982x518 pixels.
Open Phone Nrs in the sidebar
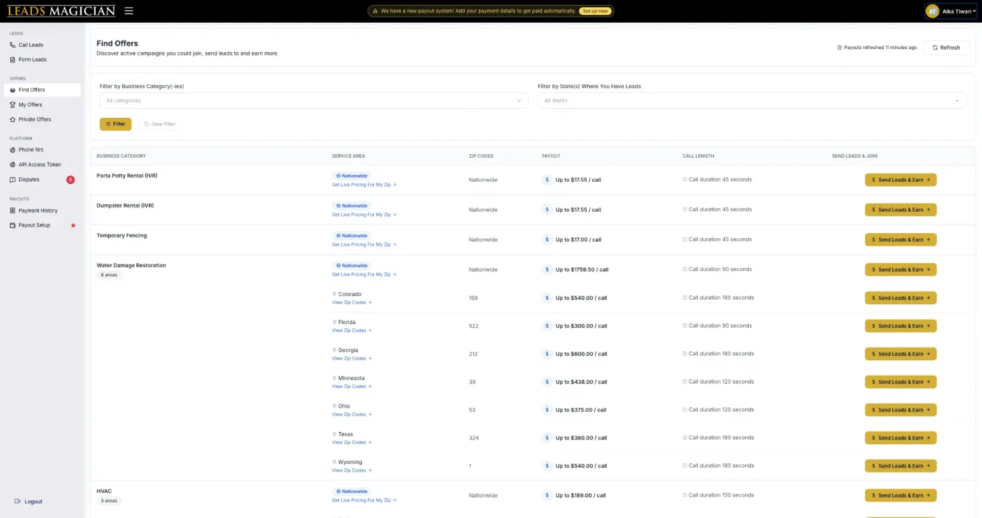[x=31, y=150]
